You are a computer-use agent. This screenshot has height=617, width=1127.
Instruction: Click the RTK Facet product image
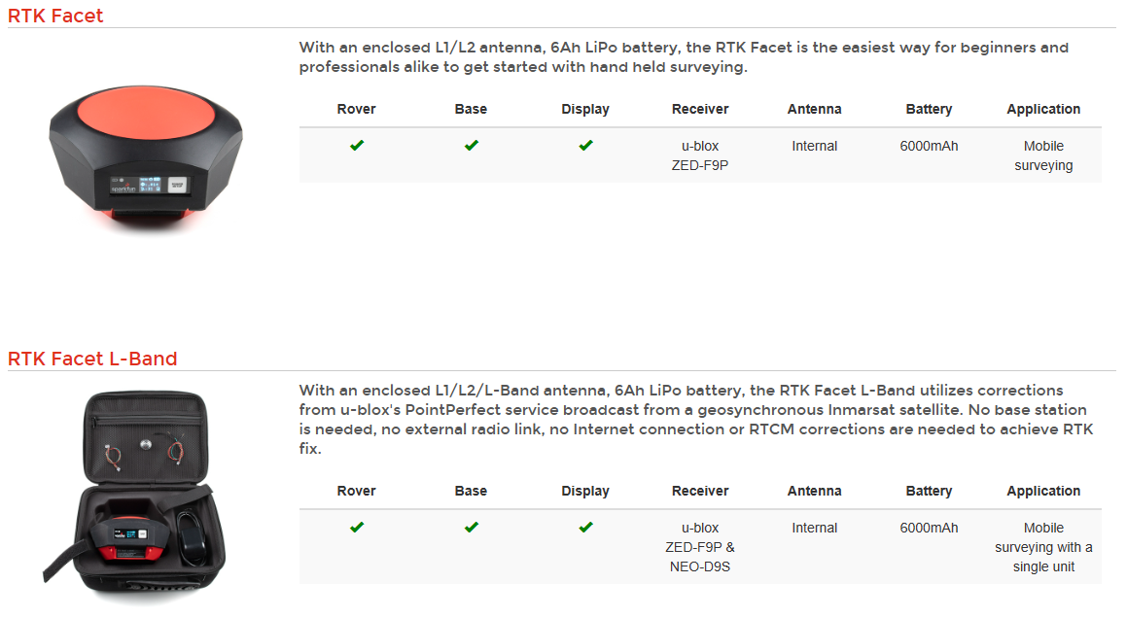145,158
